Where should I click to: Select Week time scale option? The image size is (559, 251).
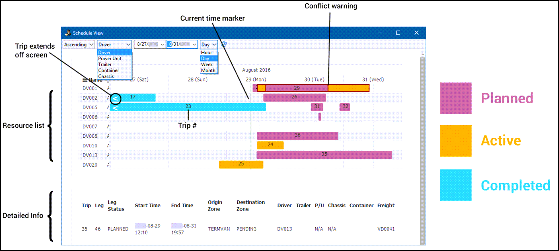[x=207, y=65]
